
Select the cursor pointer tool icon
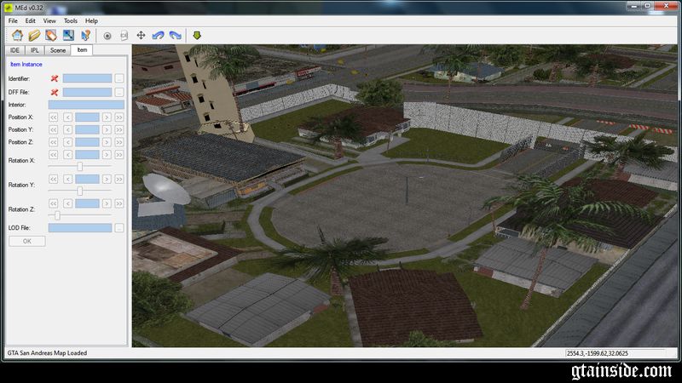(85, 35)
